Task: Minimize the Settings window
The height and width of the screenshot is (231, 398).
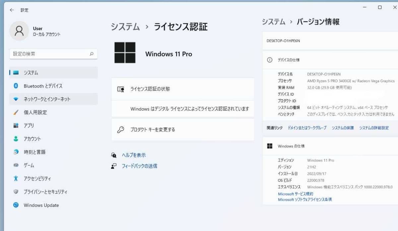Action: 365,7
